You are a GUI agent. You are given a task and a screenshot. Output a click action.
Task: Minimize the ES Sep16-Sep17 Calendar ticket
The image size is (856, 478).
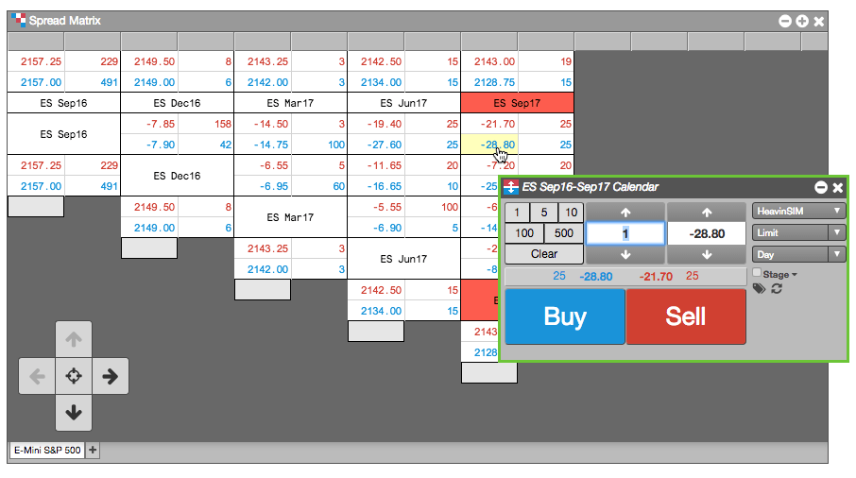[821, 188]
